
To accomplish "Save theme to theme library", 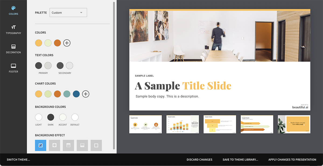I will tap(240, 159).
